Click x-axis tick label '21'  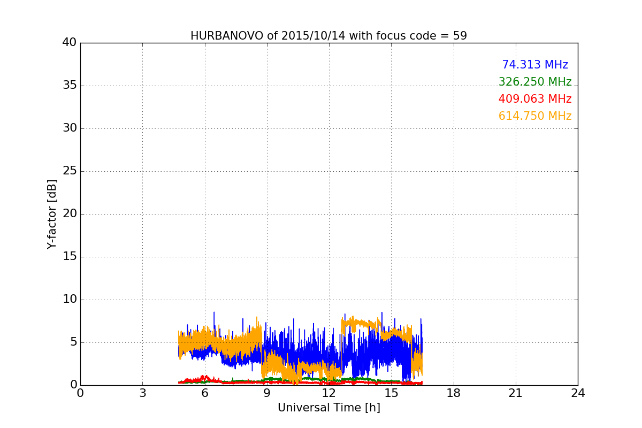point(516,393)
